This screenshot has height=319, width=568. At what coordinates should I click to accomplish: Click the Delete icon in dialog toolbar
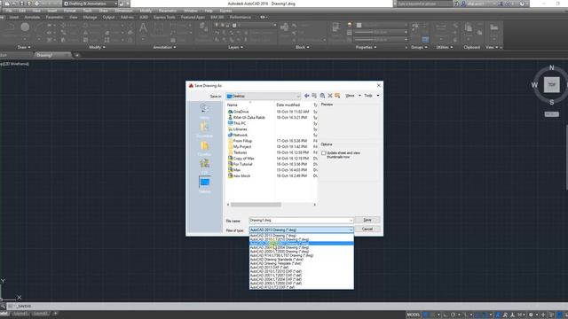tap(329, 96)
